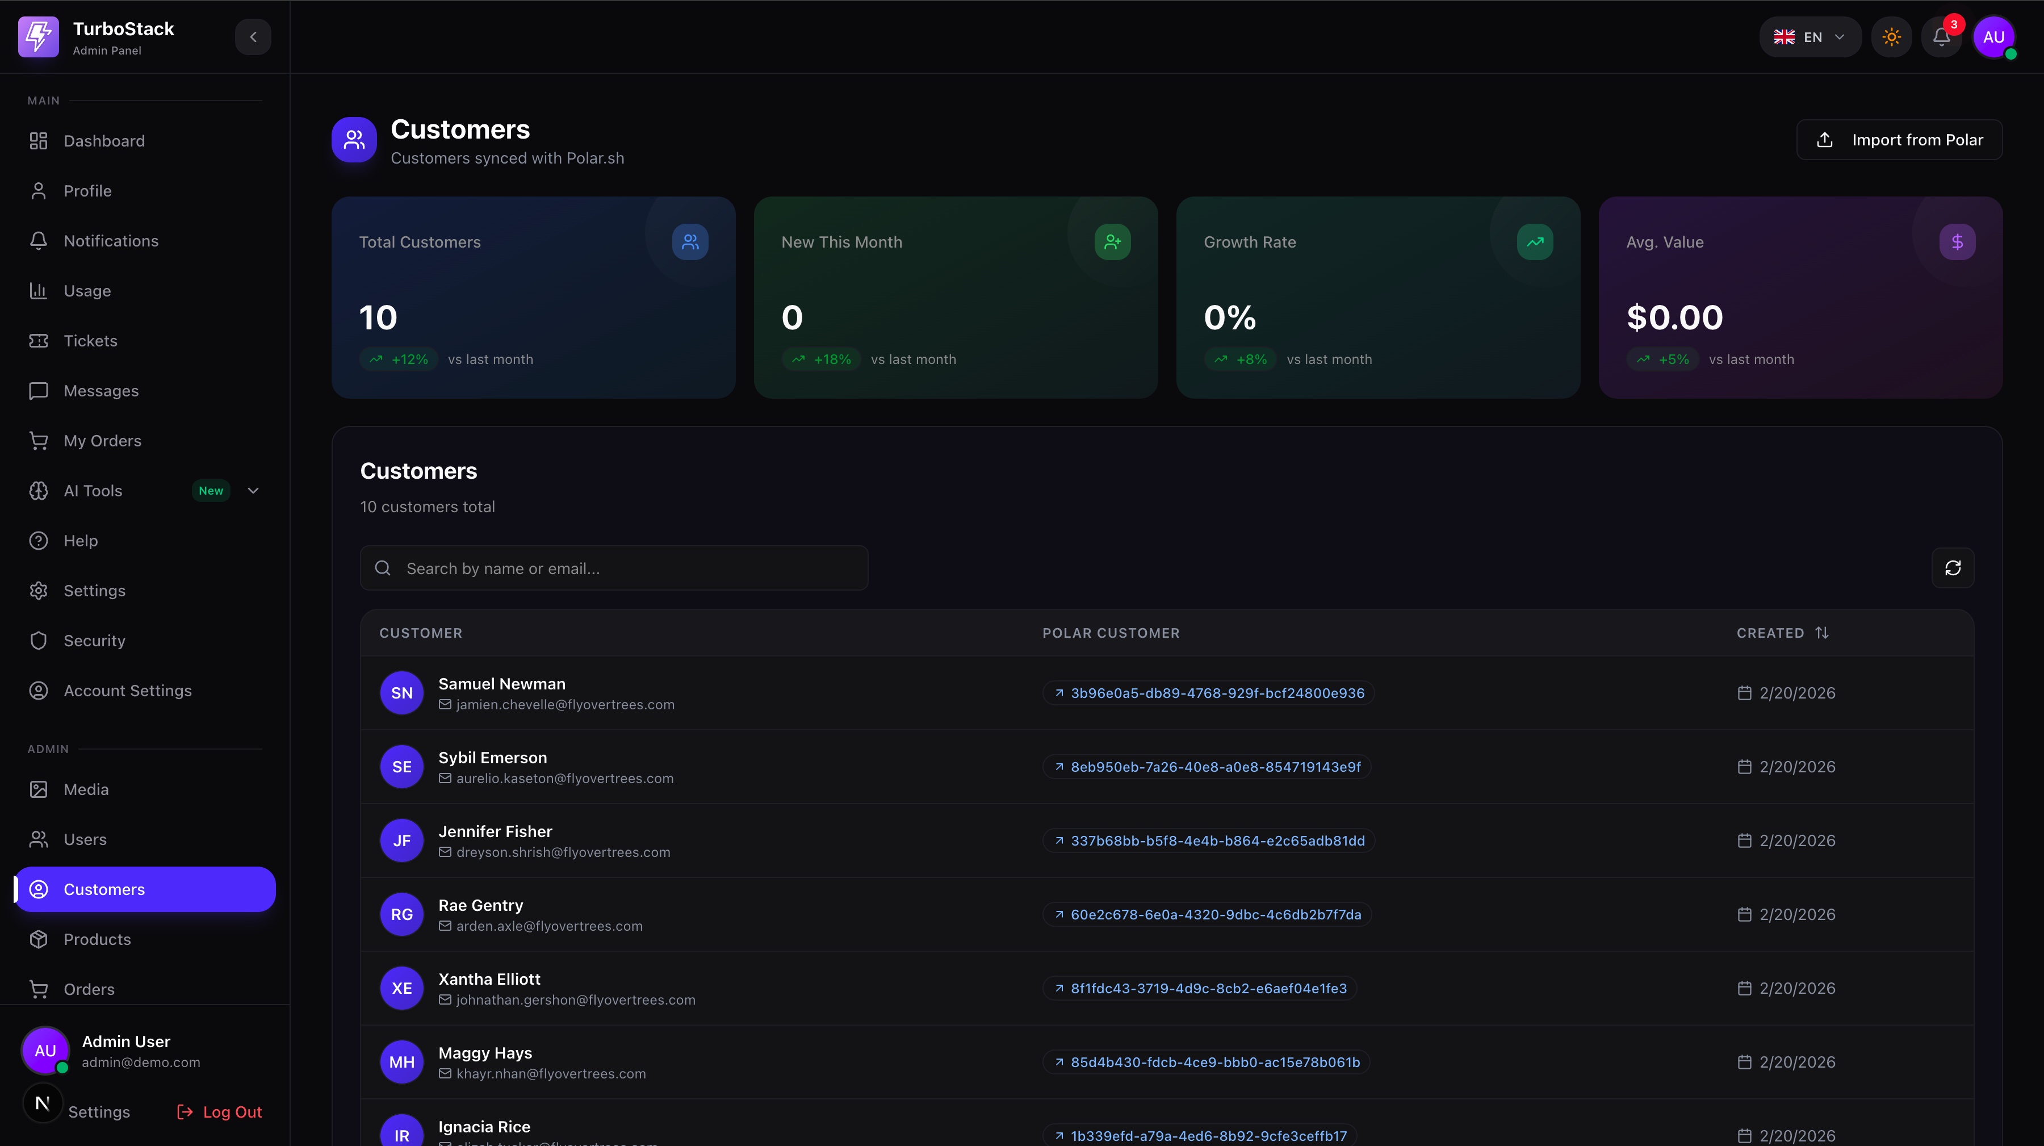2044x1146 pixels.
Task: Click the Total Customers card icon
Action: [689, 242]
